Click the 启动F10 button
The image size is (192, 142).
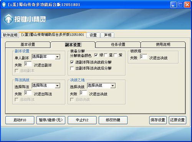click(20, 120)
